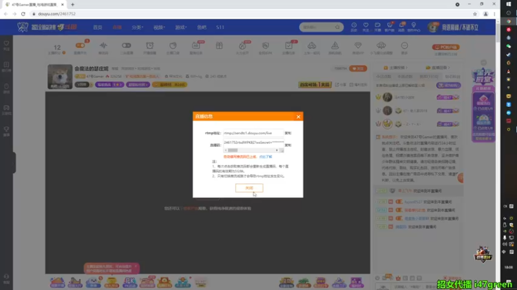Go to 首页 in the top navigation
The image size is (517, 290).
click(98, 27)
